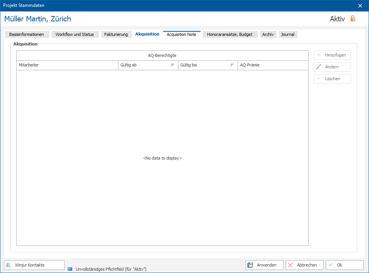Image resolution: width=369 pixels, height=273 pixels.
Task: Click the floppy disk icon on Anwenden
Action: point(250,265)
